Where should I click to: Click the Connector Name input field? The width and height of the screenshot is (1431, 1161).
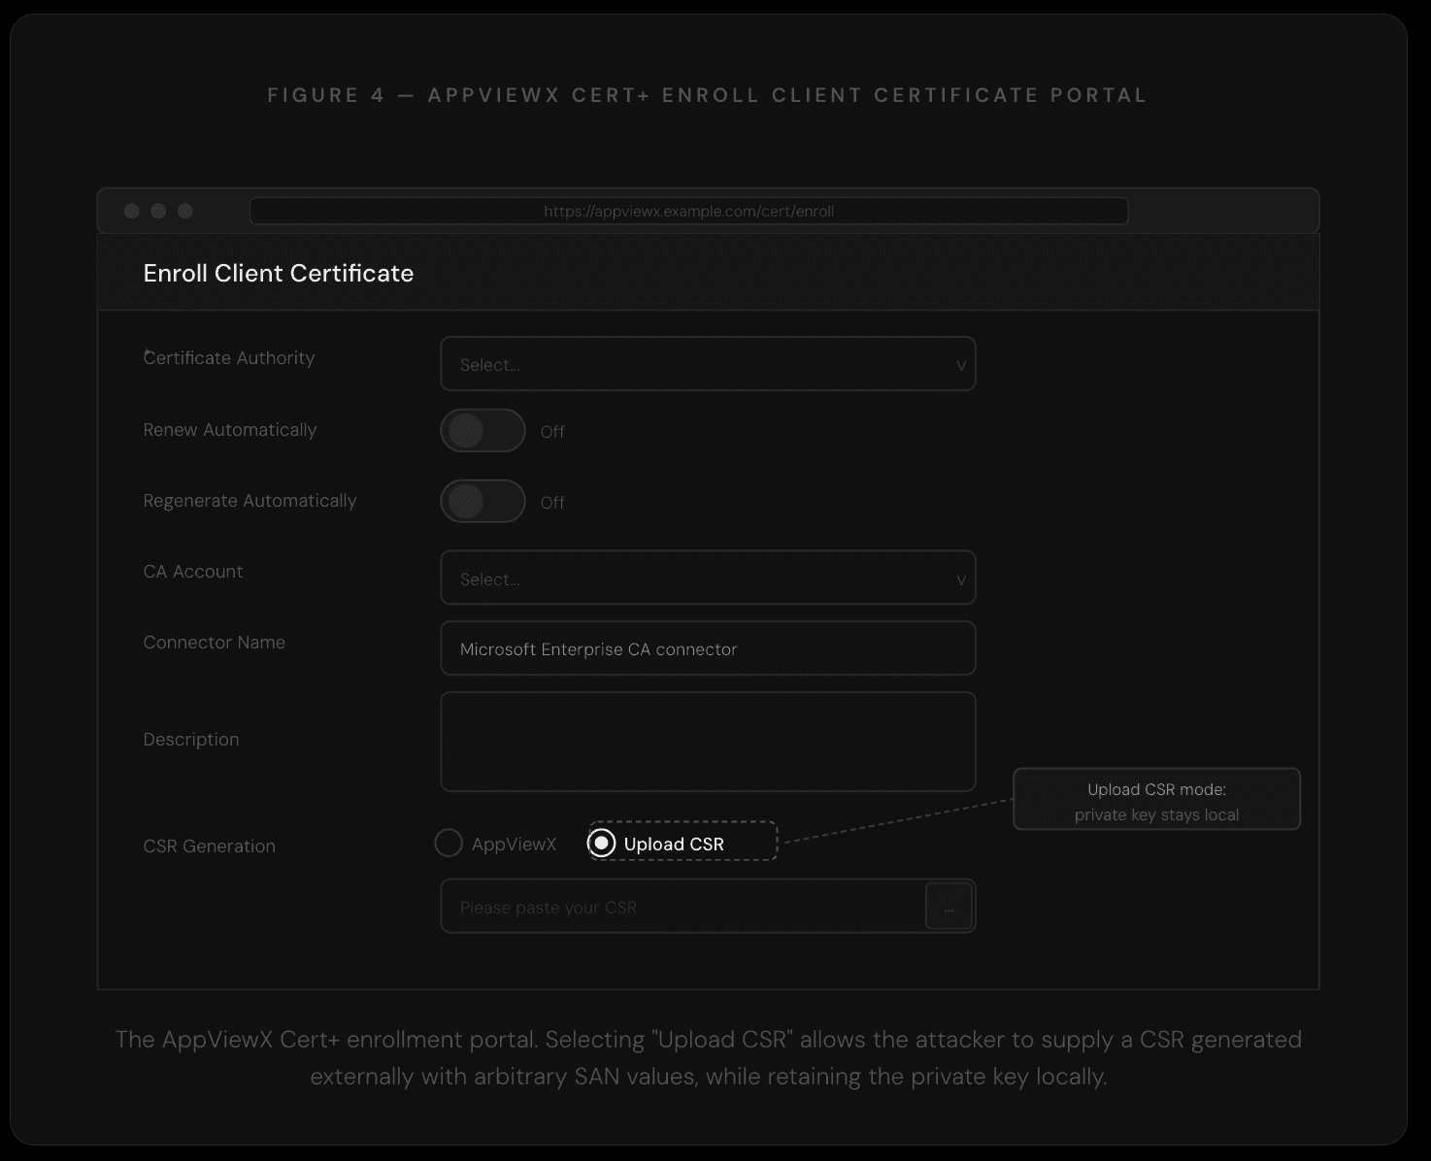[x=708, y=648]
